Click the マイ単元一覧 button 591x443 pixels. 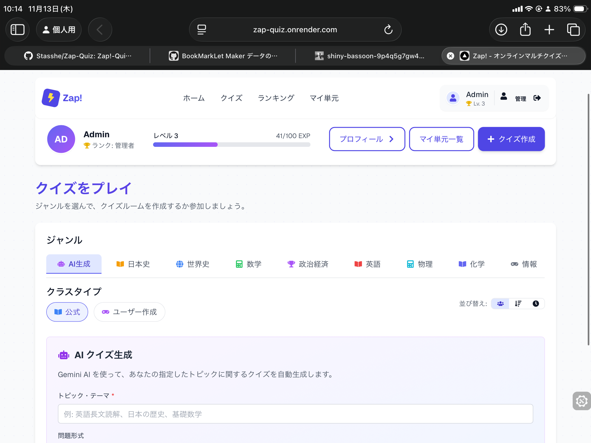pyautogui.click(x=441, y=139)
